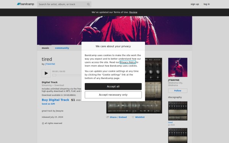
Task: Open the JTWAYNE artist profile image
Action: (x=177, y=67)
